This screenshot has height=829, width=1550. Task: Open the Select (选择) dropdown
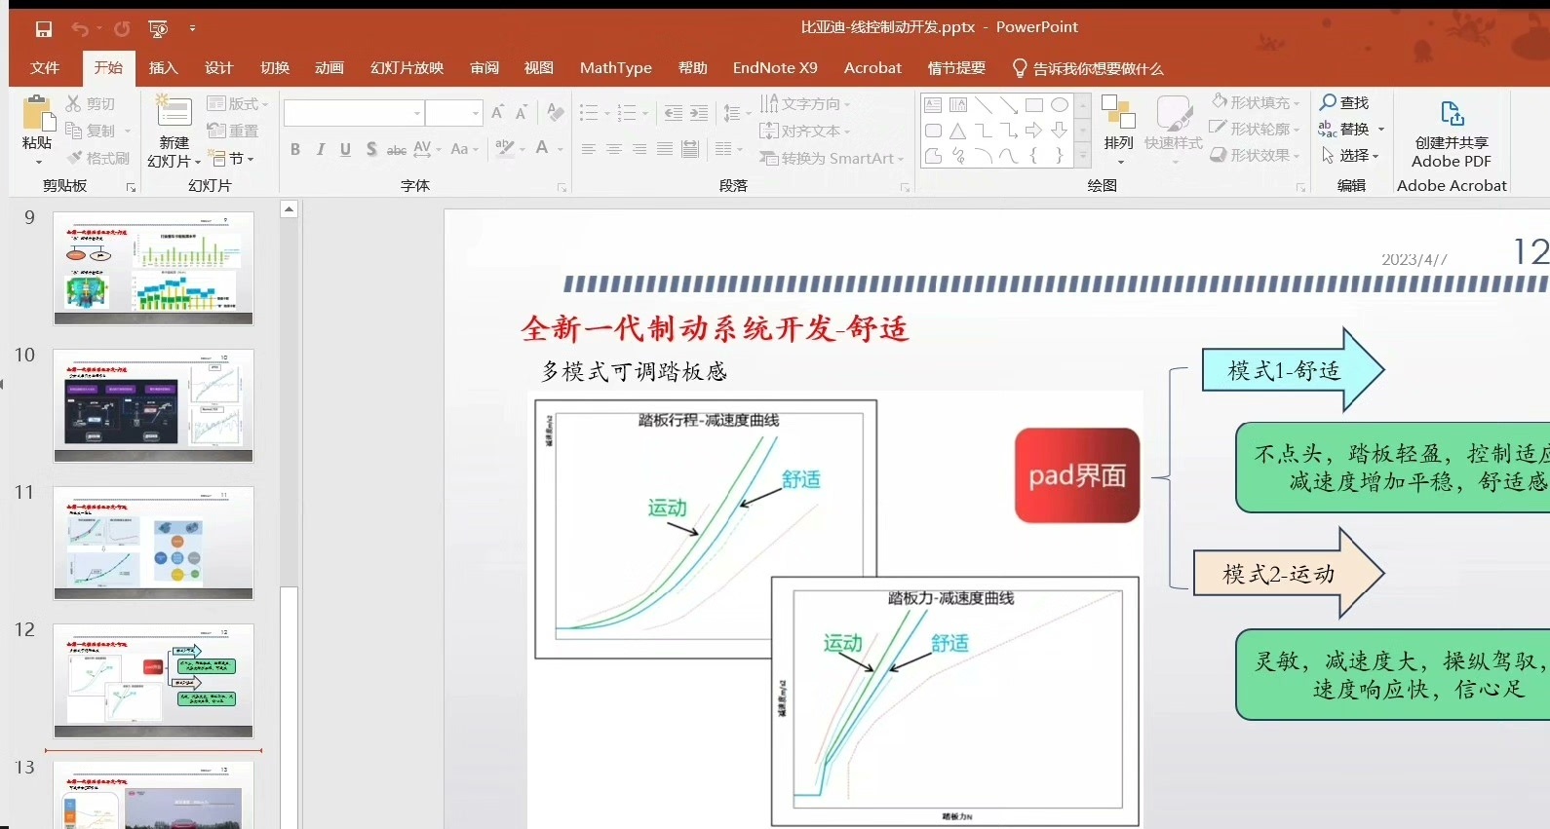1350,155
